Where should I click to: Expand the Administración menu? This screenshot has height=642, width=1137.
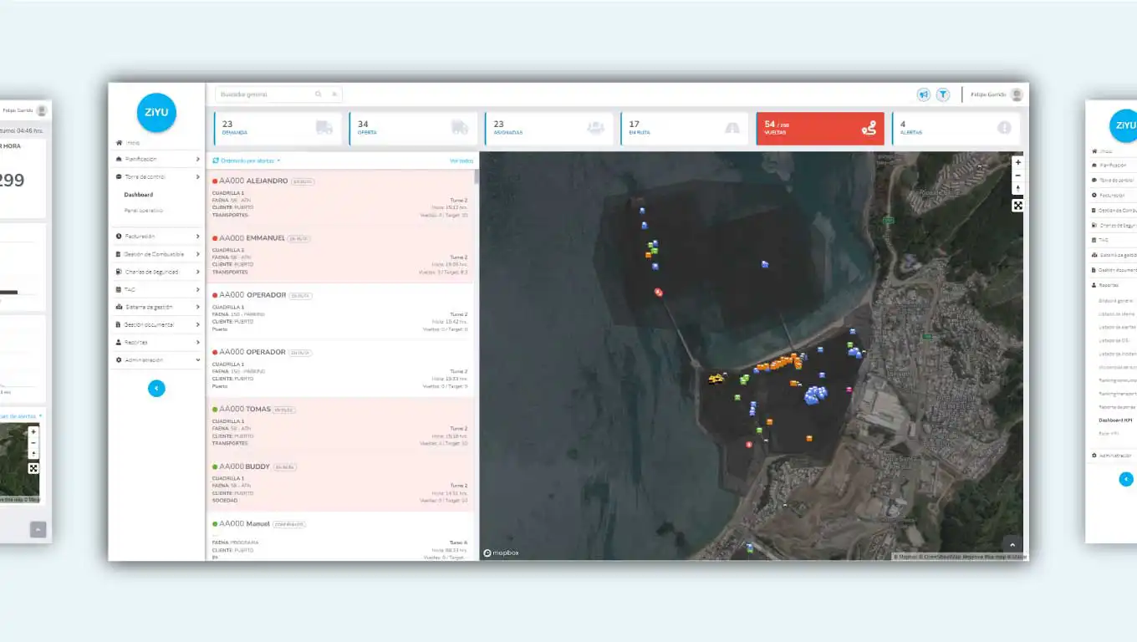156,360
